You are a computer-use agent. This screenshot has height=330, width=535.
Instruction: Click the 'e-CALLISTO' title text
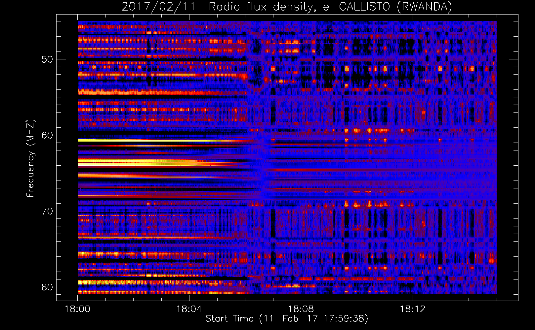coord(356,7)
